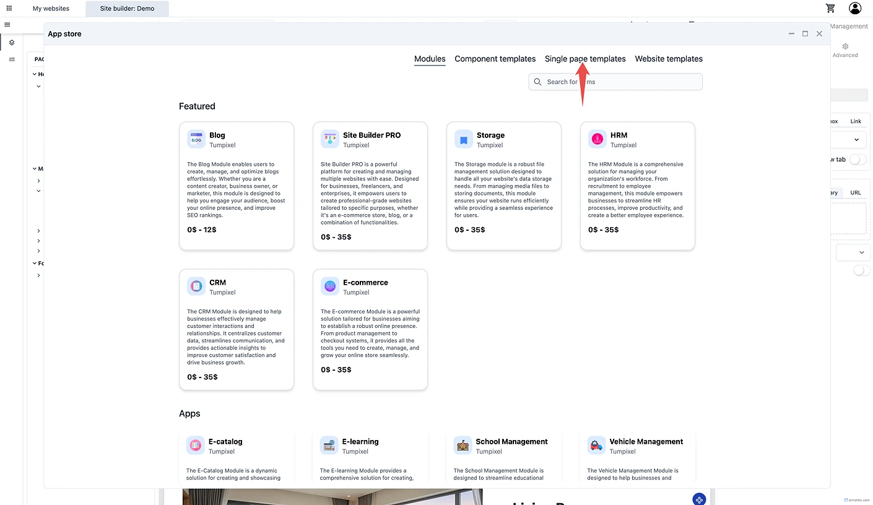Click the E-commerce module icon
The width and height of the screenshot is (873, 505).
(330, 286)
